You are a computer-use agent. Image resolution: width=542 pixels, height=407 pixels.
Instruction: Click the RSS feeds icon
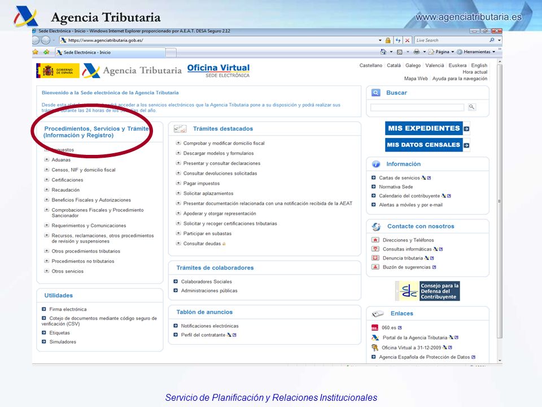pyautogui.click(x=400, y=52)
